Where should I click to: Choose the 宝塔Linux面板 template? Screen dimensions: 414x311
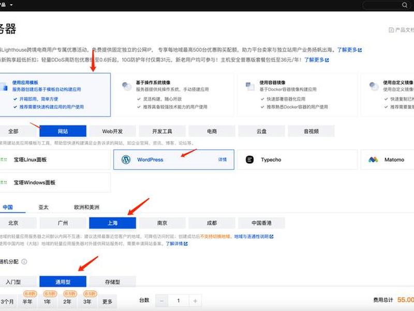pos(55,160)
